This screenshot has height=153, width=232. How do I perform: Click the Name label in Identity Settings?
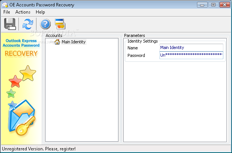[x=133, y=48]
